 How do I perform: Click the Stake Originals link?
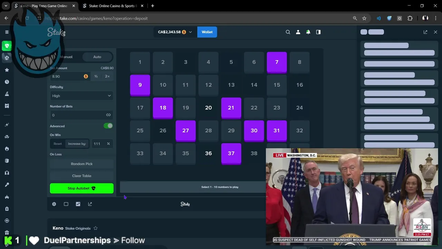point(78,228)
